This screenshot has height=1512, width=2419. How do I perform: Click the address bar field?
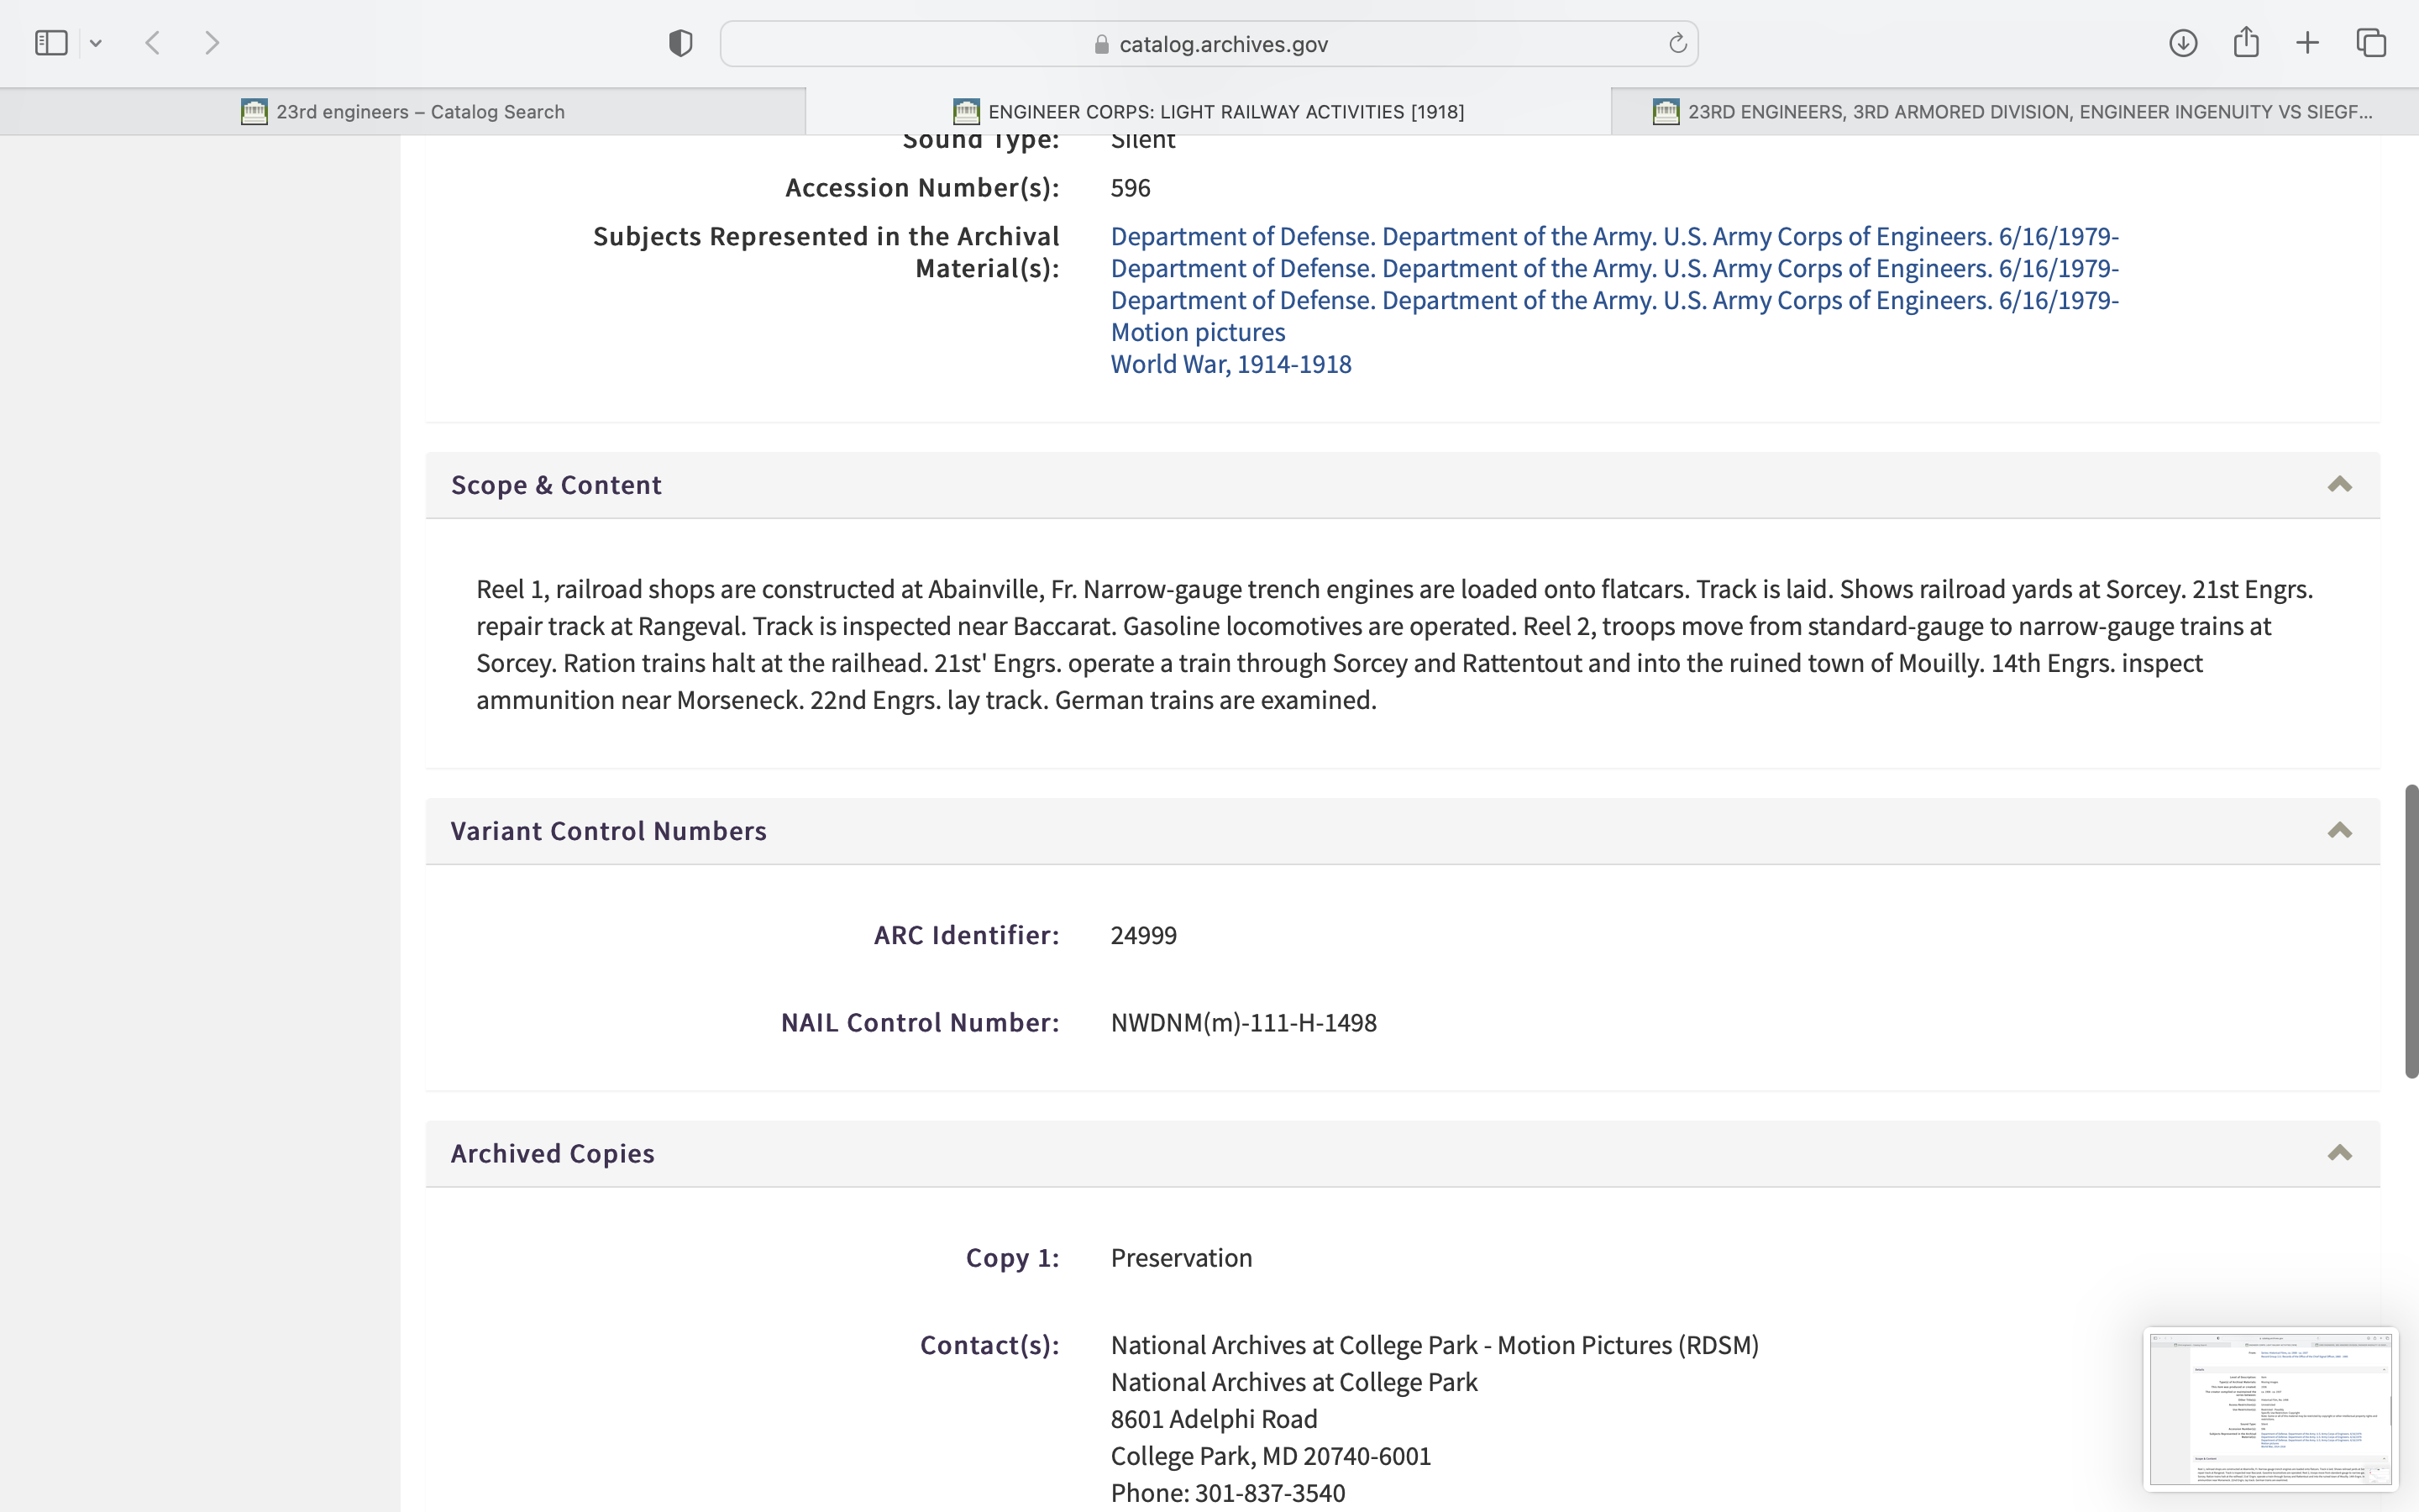tap(1208, 44)
